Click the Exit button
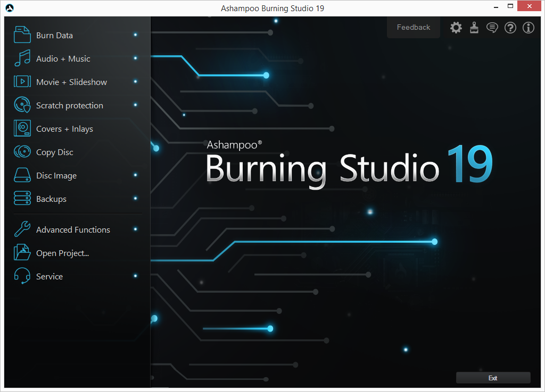 pos(493,378)
